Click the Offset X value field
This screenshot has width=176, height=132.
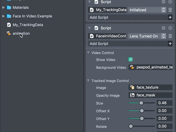pyautogui.click(x=164, y=111)
